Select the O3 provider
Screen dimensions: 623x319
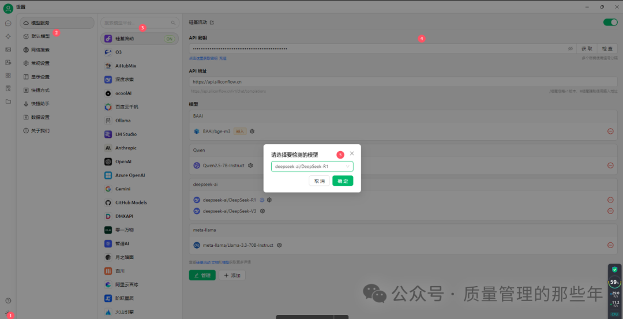[x=140, y=52]
